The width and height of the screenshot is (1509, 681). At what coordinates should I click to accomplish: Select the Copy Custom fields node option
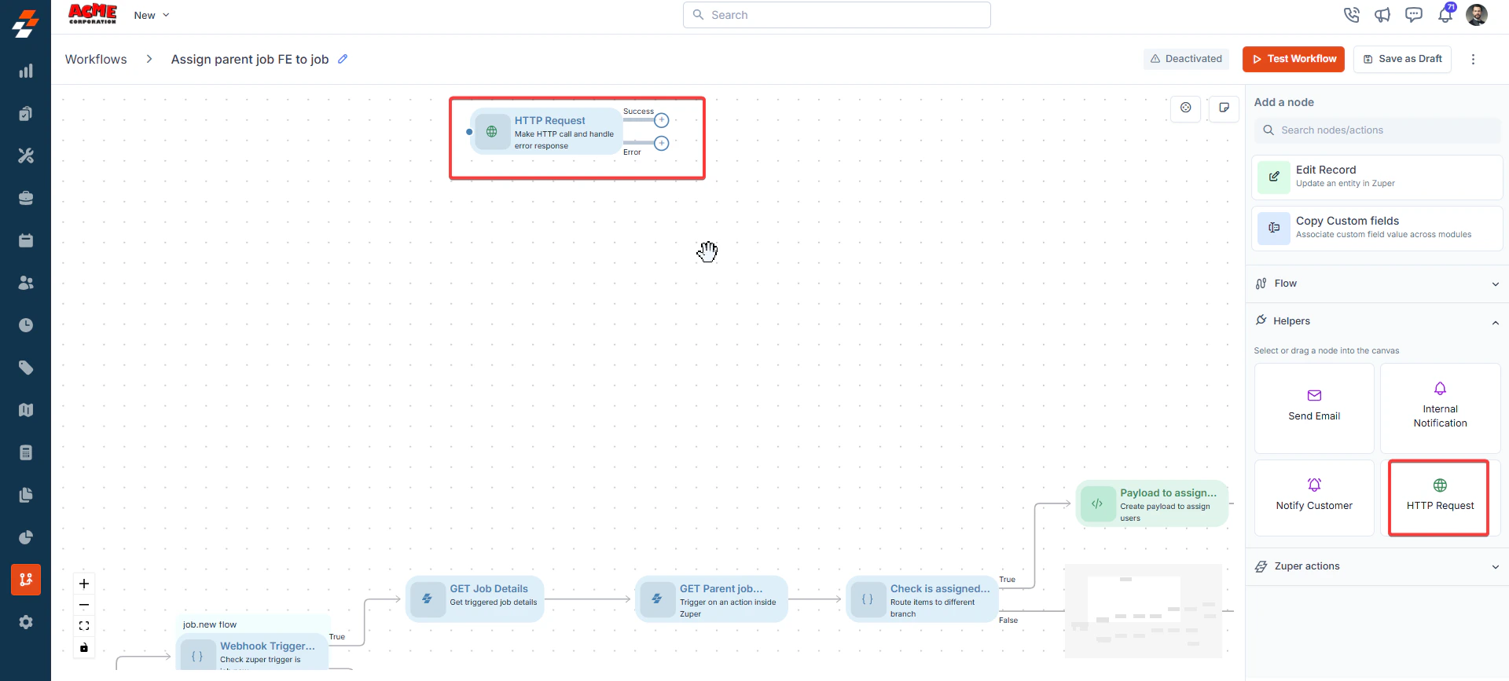coord(1377,228)
